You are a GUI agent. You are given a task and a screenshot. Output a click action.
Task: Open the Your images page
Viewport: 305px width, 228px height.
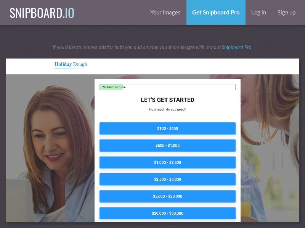tap(165, 13)
